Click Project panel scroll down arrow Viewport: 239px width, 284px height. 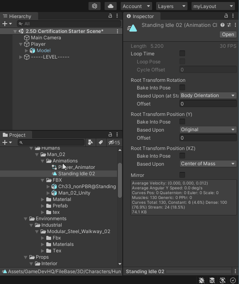[x=120, y=264]
